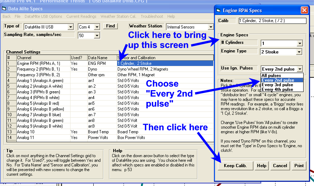
Task: Click the Find button
Action: tap(110, 26)
